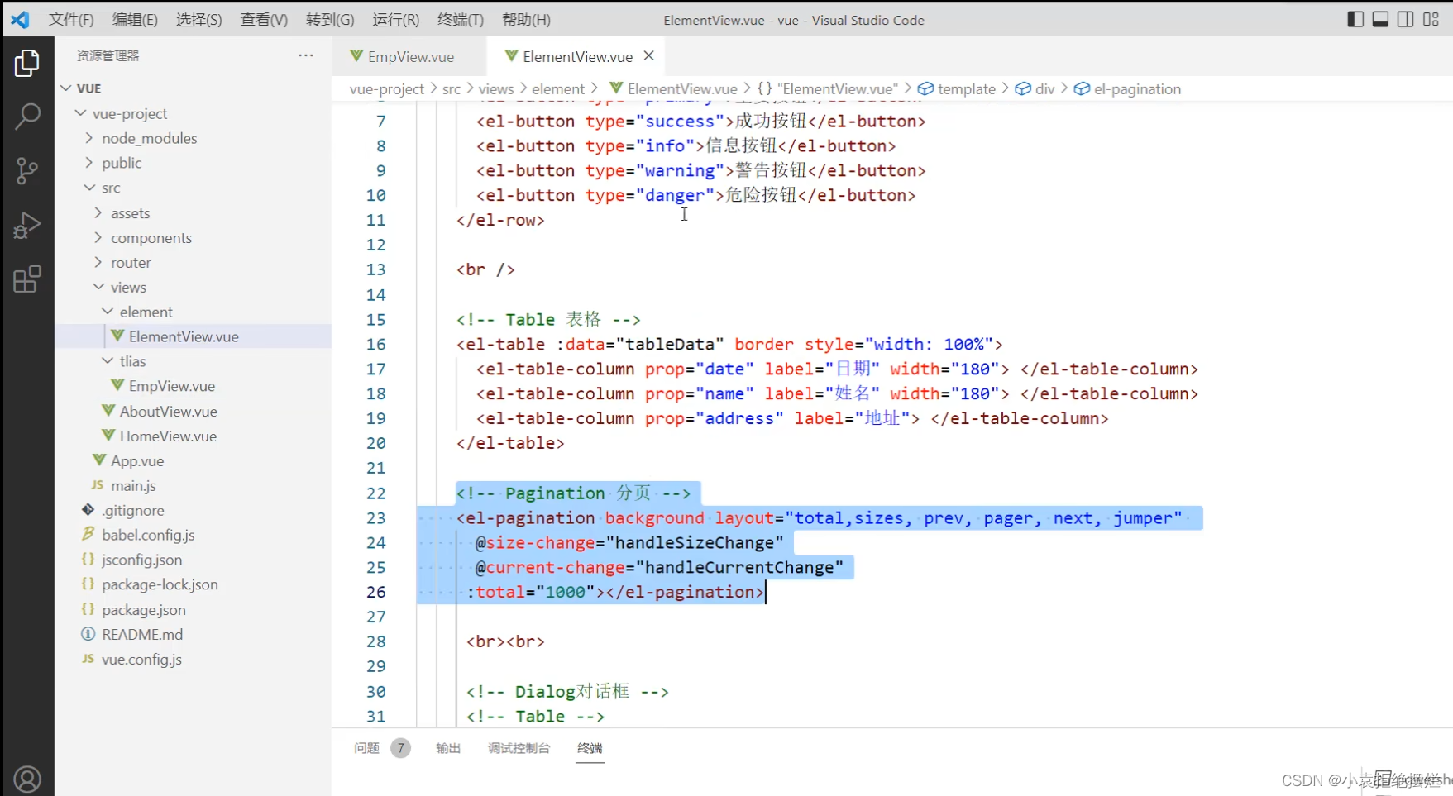
Task: Click the div breadcrumb segment
Action: pos(1035,89)
